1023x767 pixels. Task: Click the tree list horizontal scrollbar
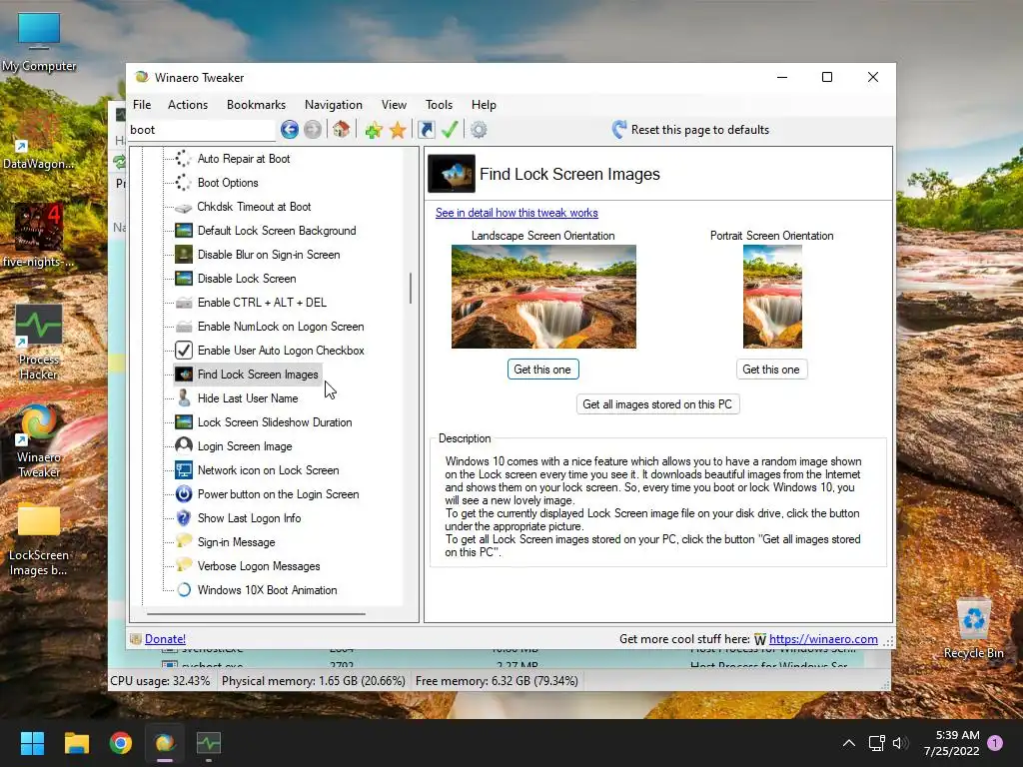pyautogui.click(x=256, y=614)
